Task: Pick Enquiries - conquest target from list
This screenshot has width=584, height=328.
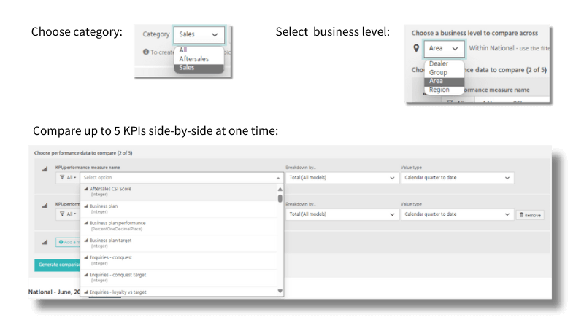Action: (179, 278)
